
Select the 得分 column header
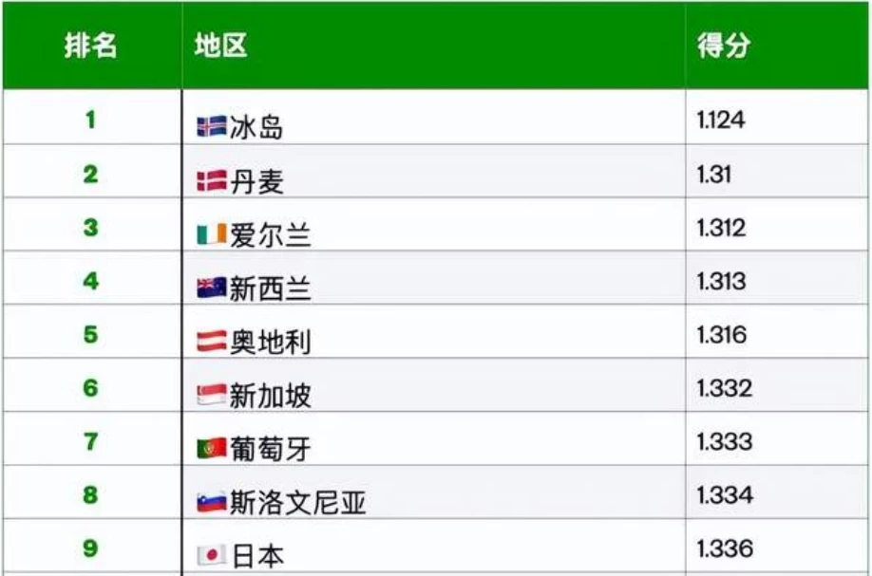[x=724, y=45]
